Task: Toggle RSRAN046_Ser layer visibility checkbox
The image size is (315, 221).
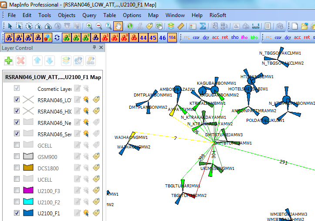Action: [x=17, y=133]
